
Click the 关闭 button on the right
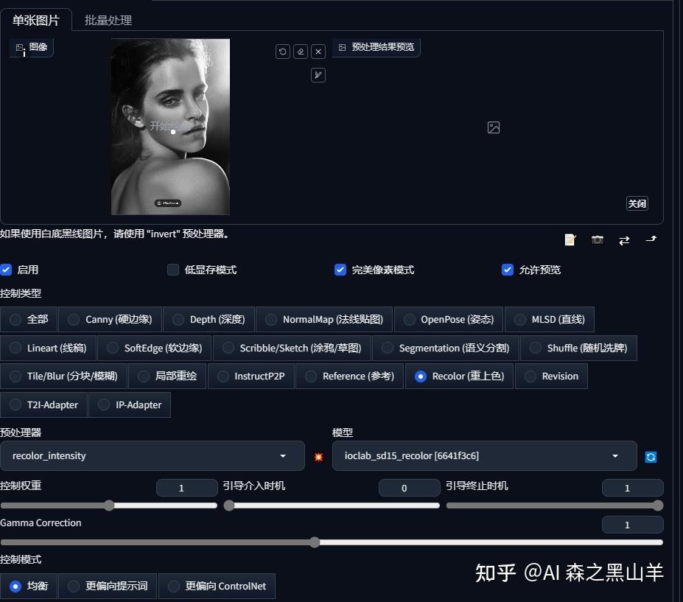click(637, 203)
